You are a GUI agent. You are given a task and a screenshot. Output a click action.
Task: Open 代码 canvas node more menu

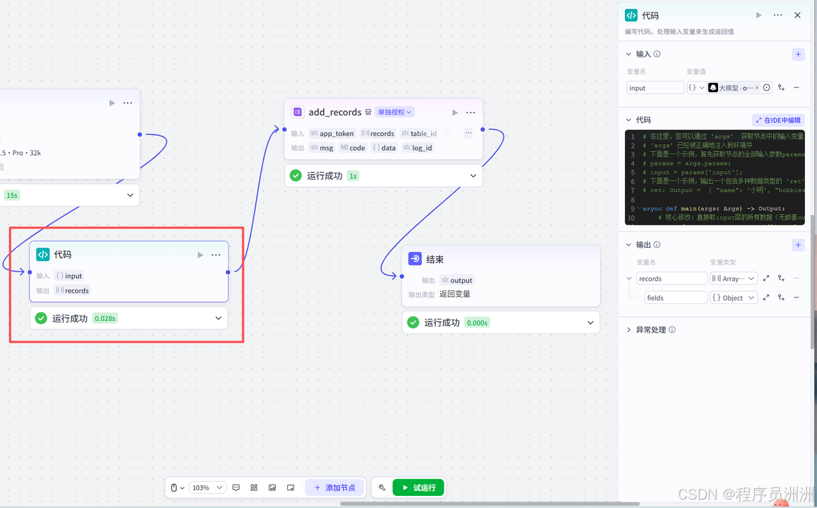(x=216, y=255)
